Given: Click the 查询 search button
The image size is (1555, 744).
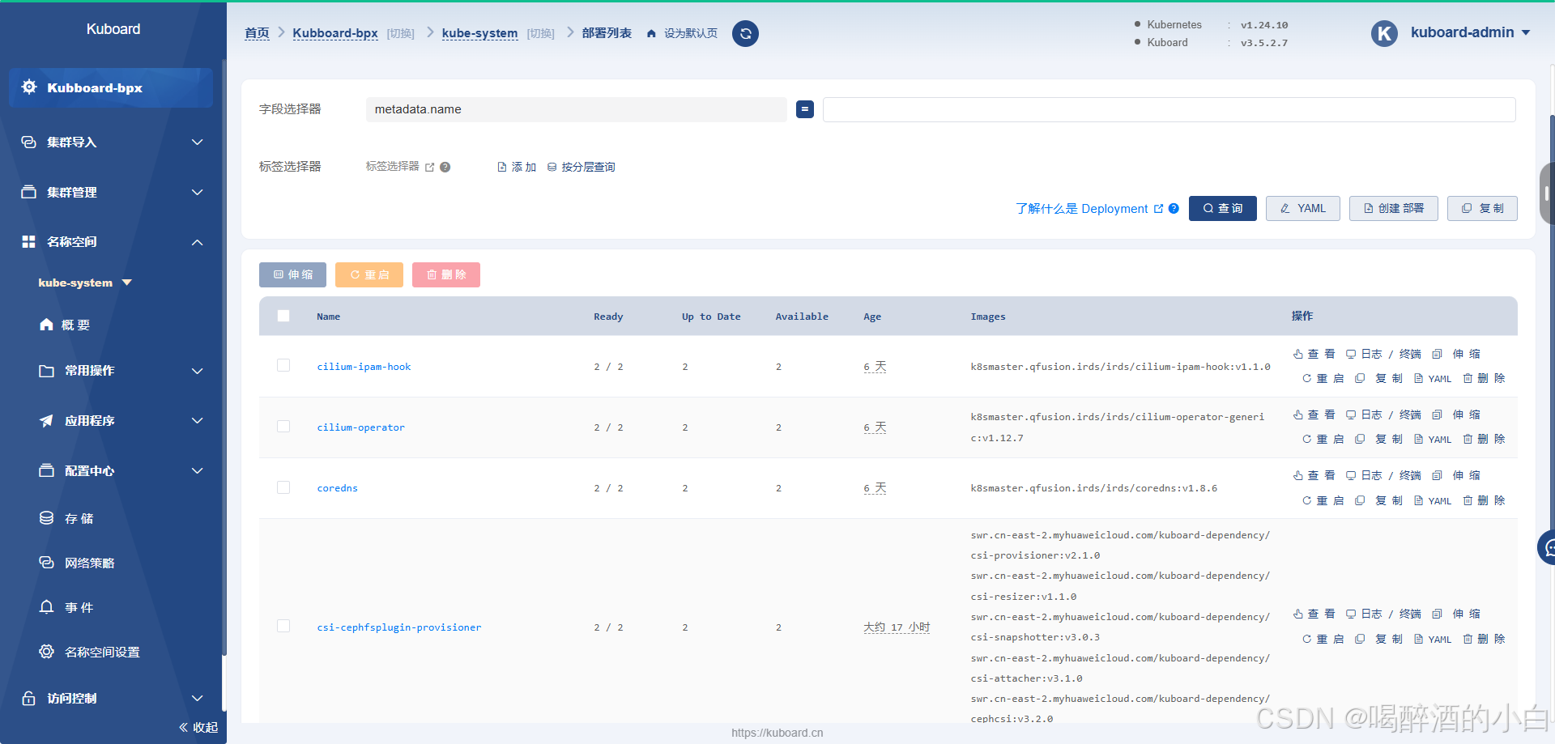Looking at the screenshot, I should point(1222,208).
